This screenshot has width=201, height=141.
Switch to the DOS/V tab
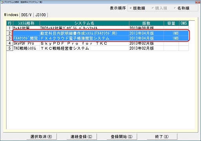pyautogui.click(x=26, y=15)
